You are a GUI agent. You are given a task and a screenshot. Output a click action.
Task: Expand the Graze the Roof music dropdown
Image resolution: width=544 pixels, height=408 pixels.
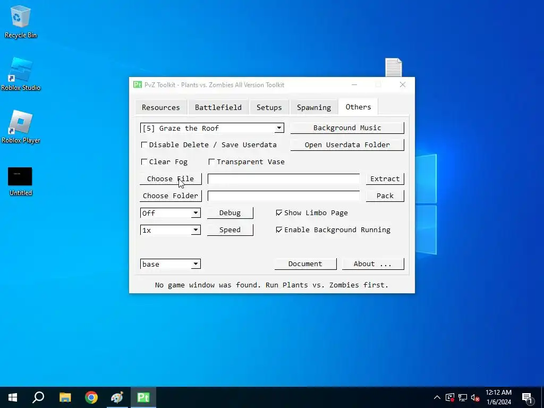(x=279, y=128)
